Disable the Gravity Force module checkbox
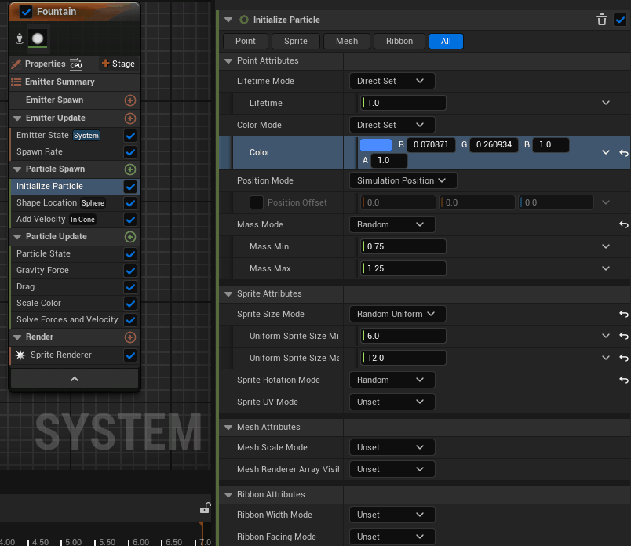 pyautogui.click(x=130, y=271)
